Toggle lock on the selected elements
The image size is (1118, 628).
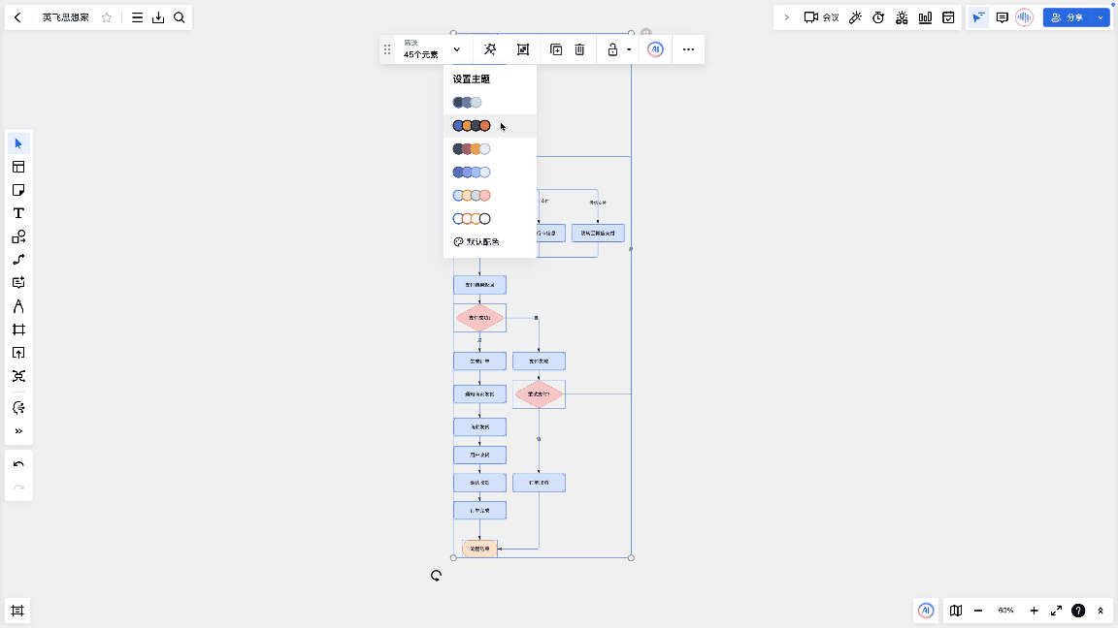[612, 49]
